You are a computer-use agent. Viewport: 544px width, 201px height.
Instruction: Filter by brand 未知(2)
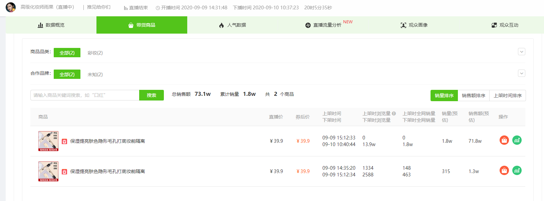click(x=95, y=75)
